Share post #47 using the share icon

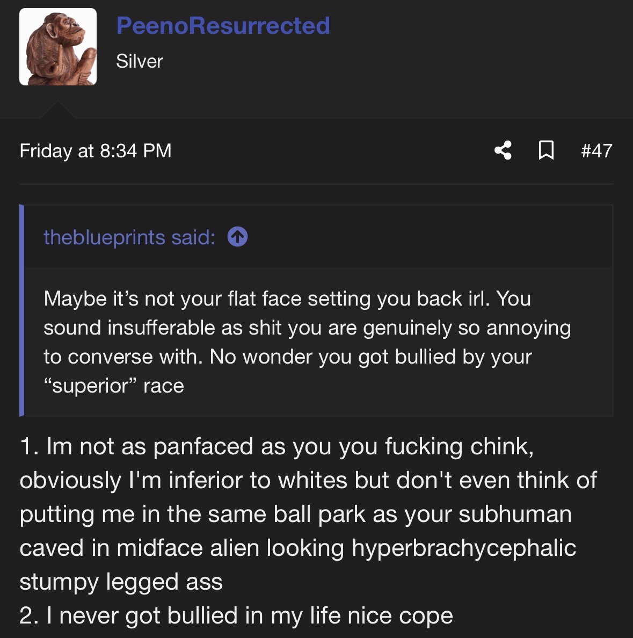point(503,150)
